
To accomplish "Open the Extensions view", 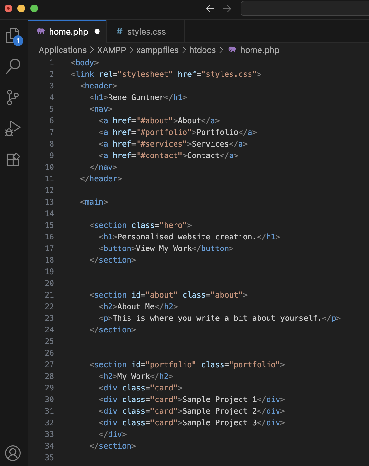I will [x=13, y=159].
